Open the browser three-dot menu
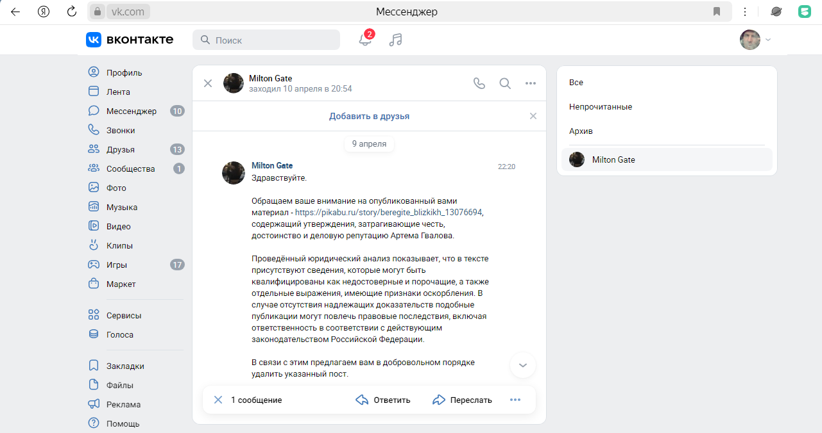 (x=745, y=12)
